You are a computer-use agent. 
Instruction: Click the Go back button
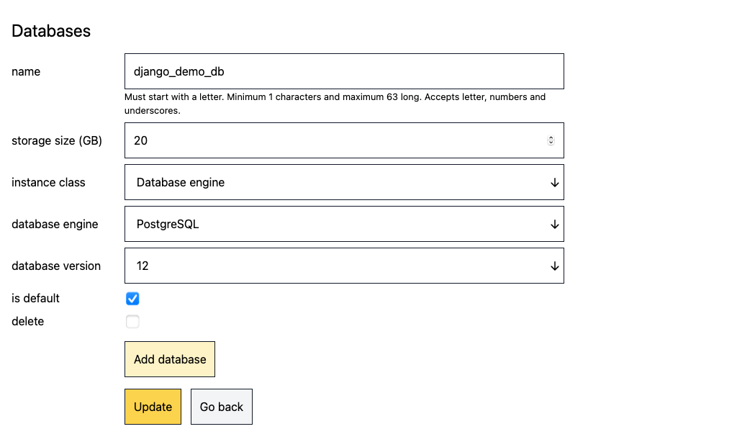(222, 407)
